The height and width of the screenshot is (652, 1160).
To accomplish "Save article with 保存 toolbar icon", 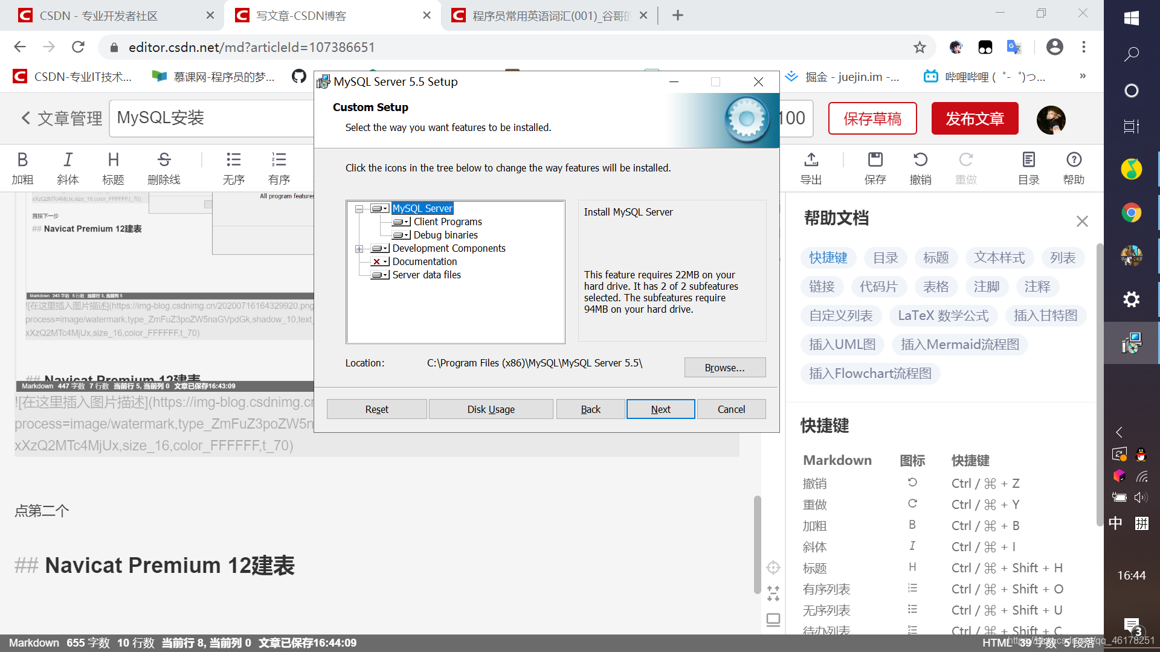I will coord(875,168).
